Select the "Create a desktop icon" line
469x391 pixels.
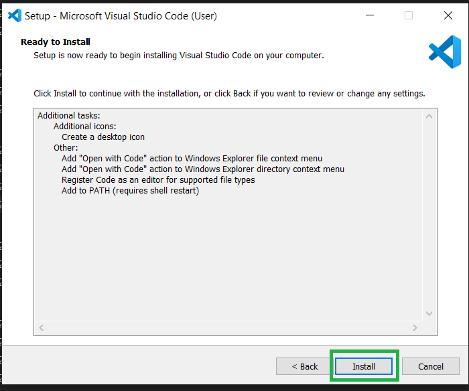coord(103,137)
